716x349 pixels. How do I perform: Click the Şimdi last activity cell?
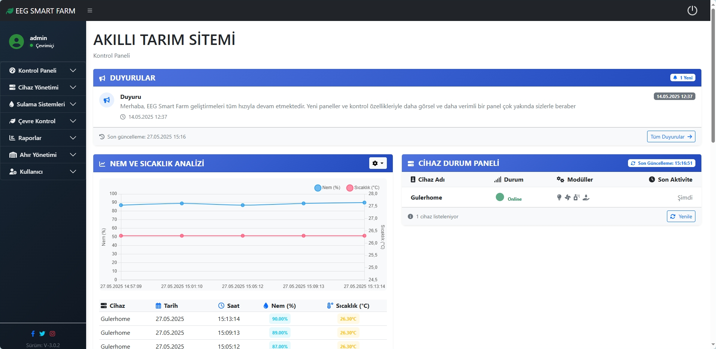coord(685,198)
